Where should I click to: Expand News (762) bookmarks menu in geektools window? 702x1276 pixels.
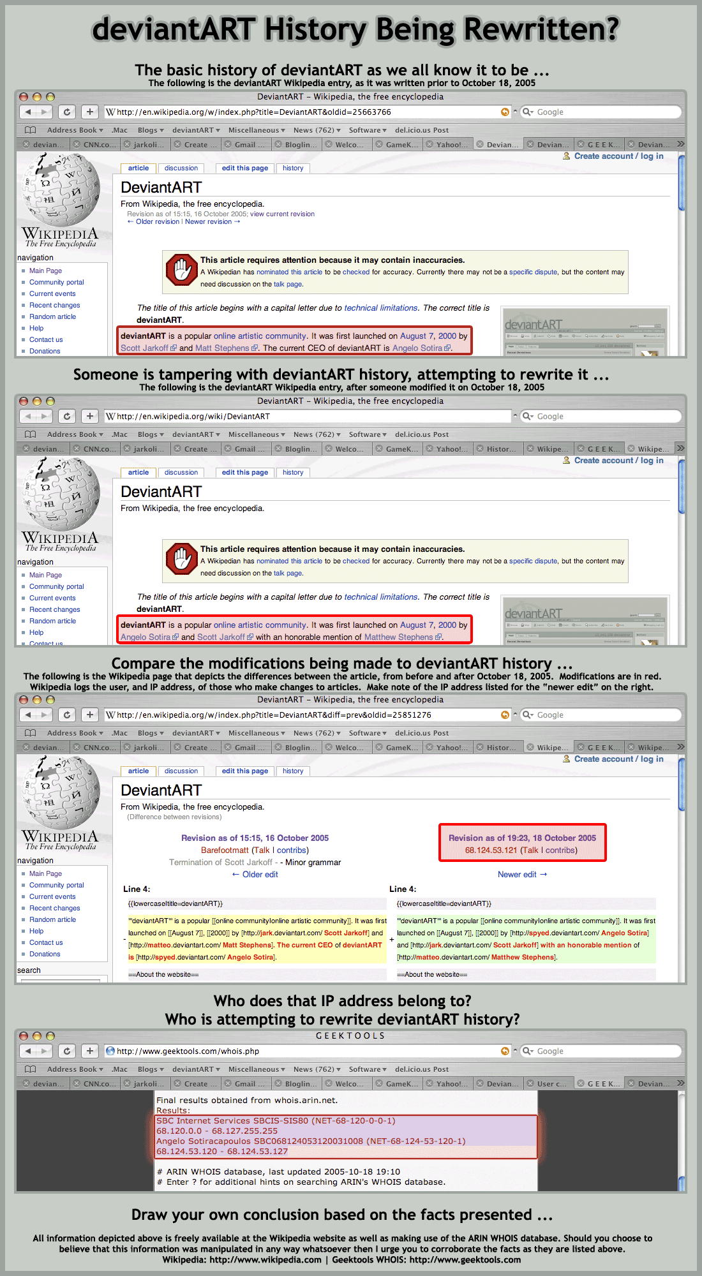317,1069
